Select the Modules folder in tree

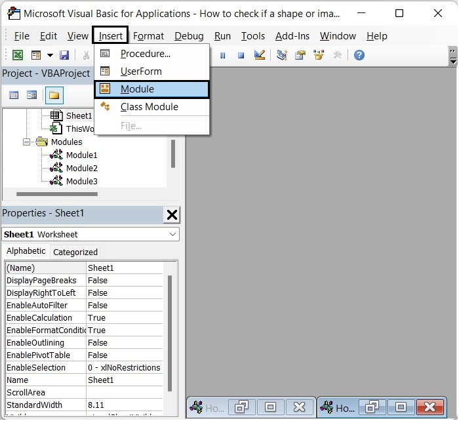tap(66, 142)
